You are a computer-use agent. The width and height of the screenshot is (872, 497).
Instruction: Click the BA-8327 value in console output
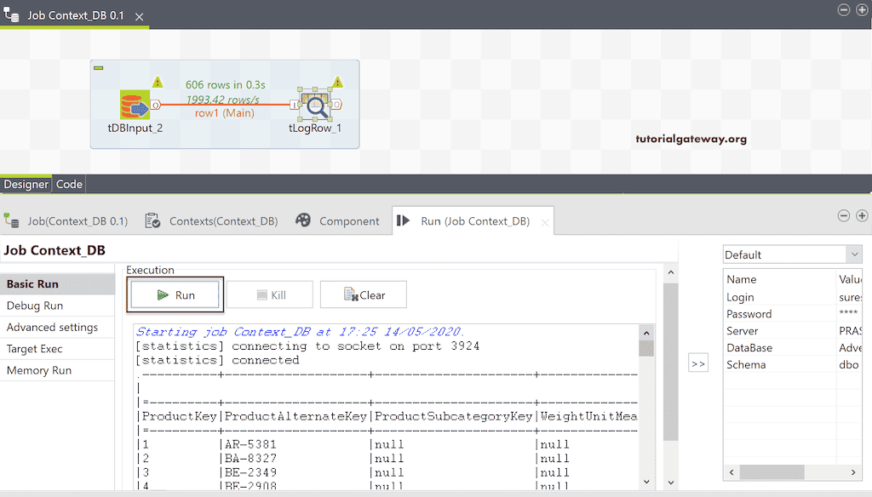[x=250, y=459]
